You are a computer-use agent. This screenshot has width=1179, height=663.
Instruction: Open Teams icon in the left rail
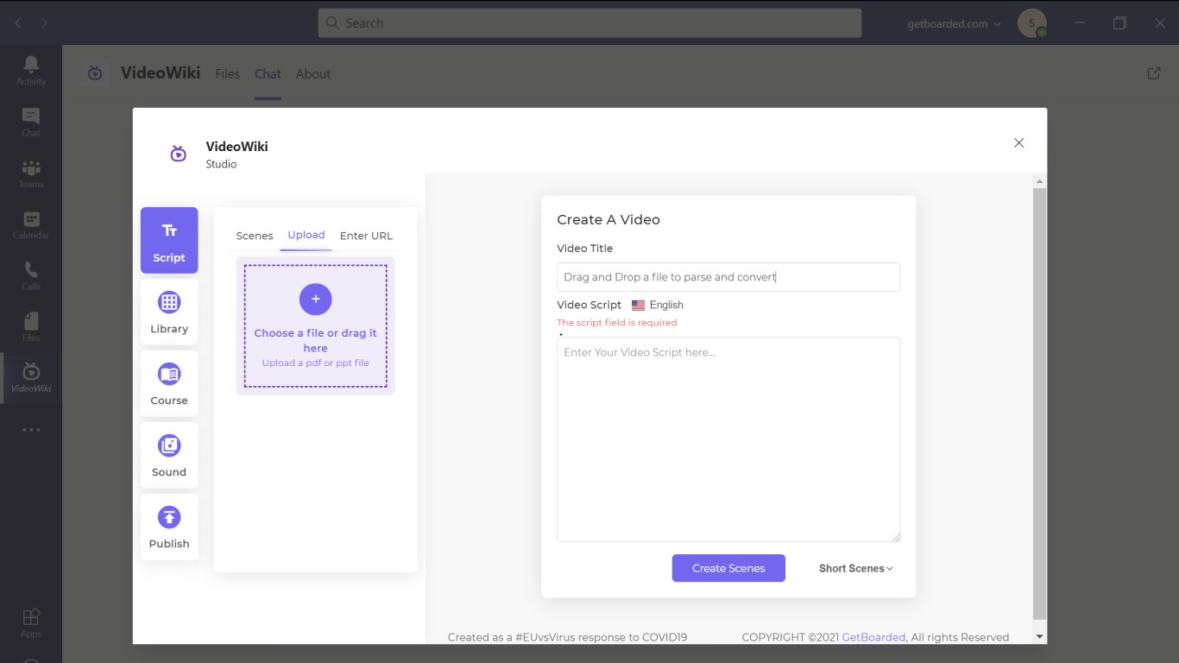pos(31,173)
